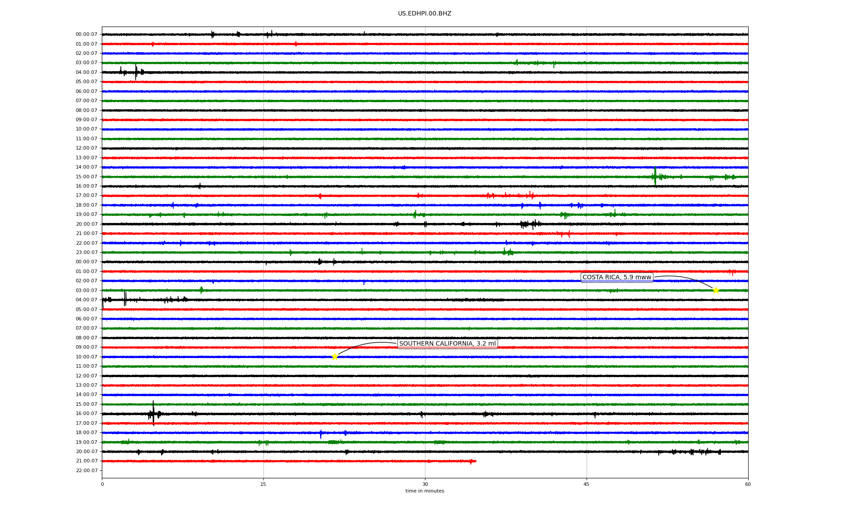
Task: Click the 60 minute tick label
Action: (x=747, y=484)
